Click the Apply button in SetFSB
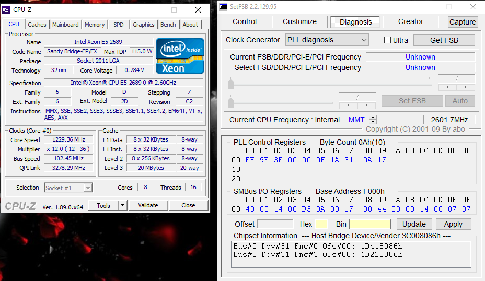The width and height of the screenshot is (485, 281). point(453,224)
